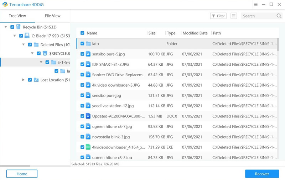Click the list view toggle icon
Screen dimensions: 285x180
coord(234,16)
